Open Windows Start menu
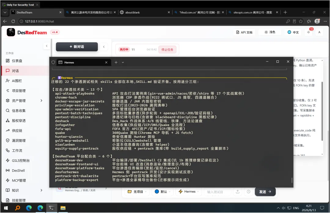This screenshot has height=213, width=330. [x=6, y=208]
